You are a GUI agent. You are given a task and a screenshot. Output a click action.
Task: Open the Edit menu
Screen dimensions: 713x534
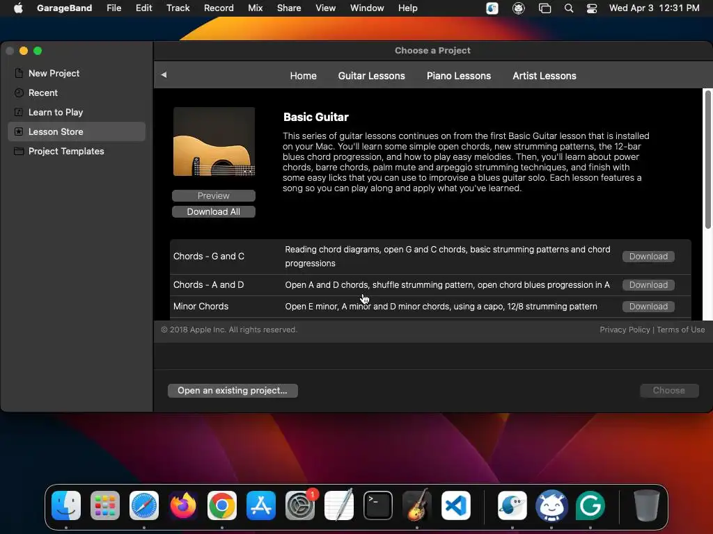pyautogui.click(x=143, y=8)
